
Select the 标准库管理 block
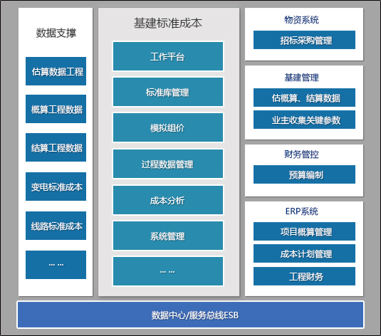[x=168, y=92]
